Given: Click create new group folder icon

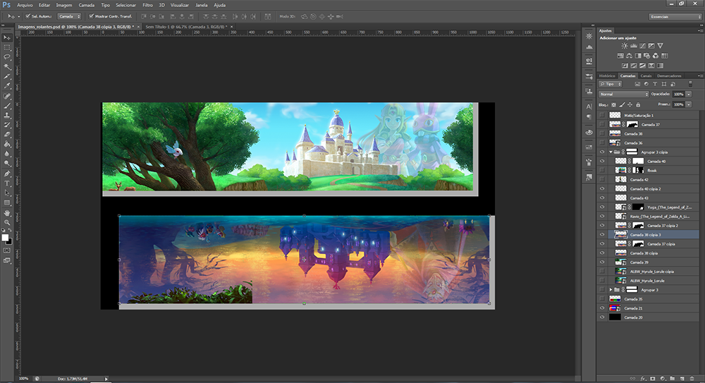Looking at the screenshot, I should (672, 379).
